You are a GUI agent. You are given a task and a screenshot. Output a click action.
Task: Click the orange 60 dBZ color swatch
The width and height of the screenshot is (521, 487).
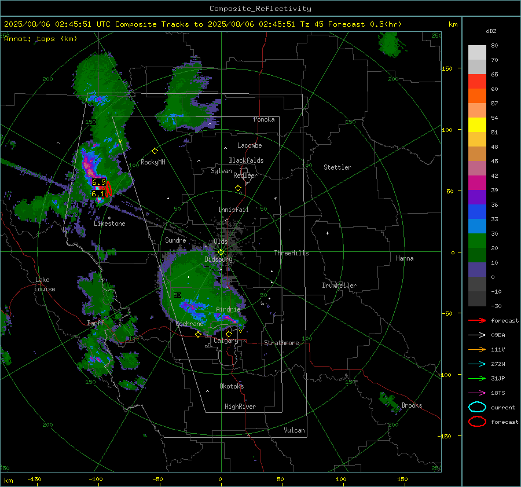[x=477, y=96]
